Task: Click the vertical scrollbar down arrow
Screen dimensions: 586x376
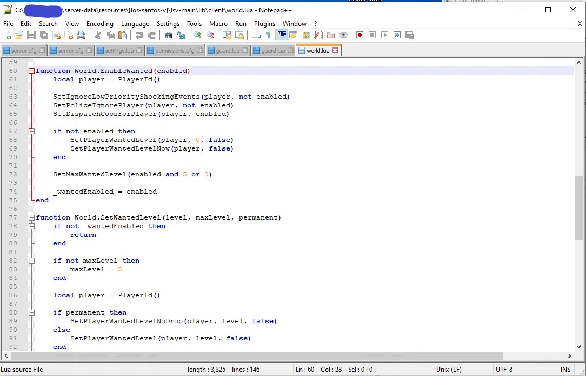Action: pos(579,347)
